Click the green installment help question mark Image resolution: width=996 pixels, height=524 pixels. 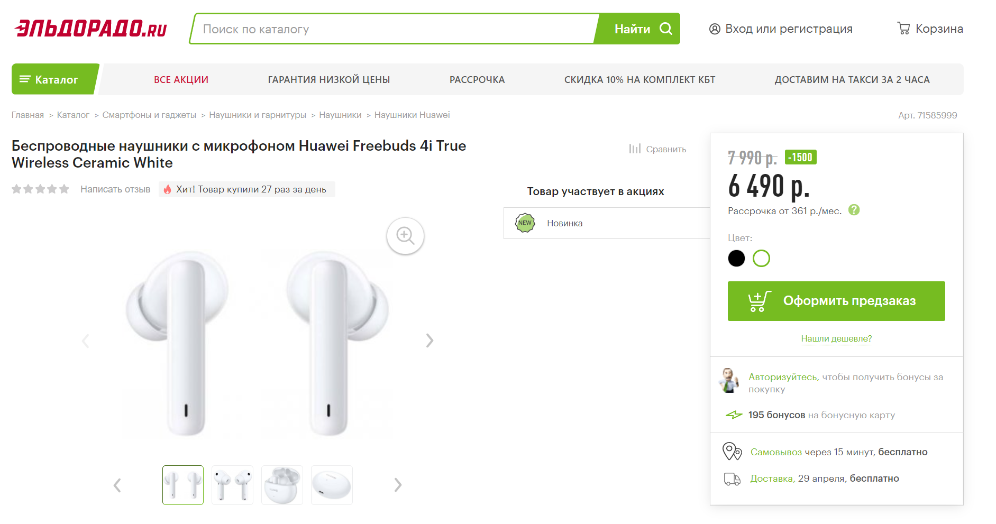[854, 210]
